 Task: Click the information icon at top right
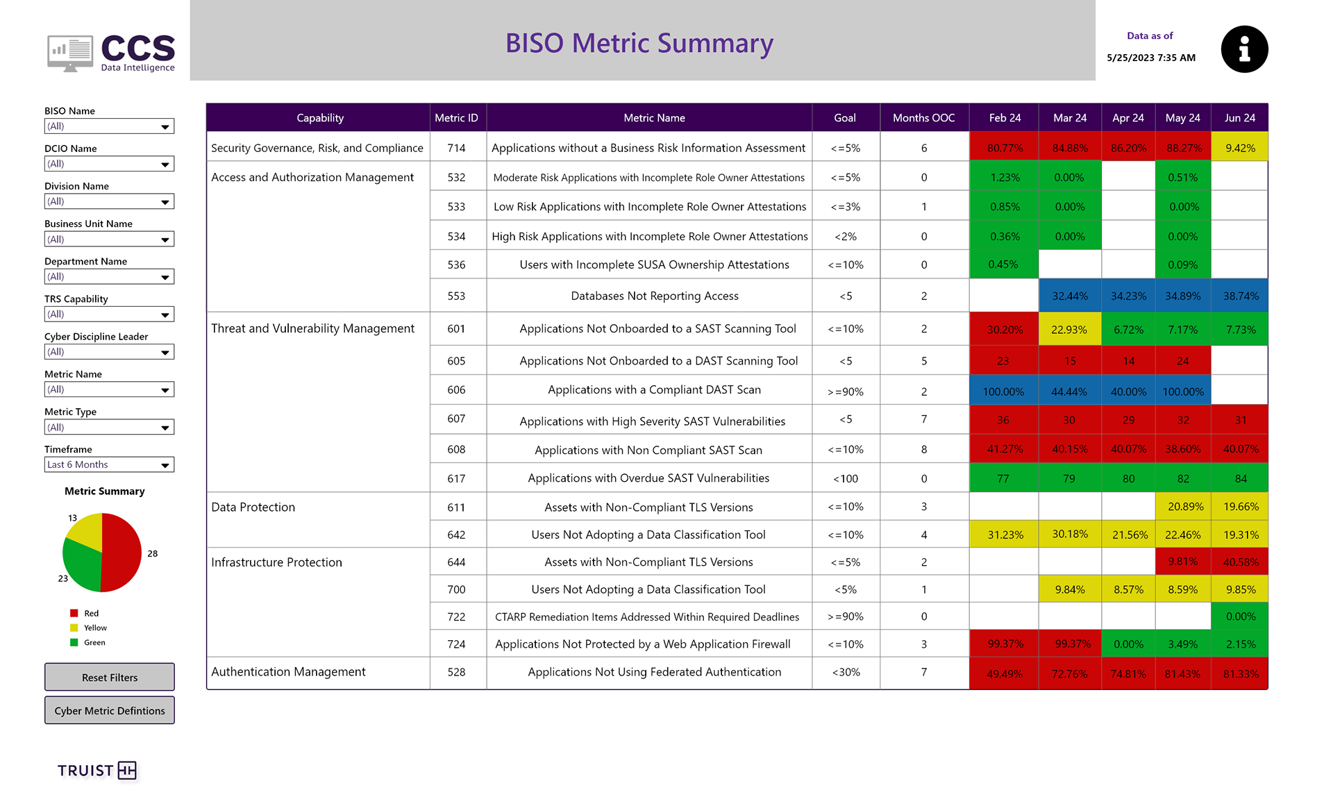tap(1244, 49)
